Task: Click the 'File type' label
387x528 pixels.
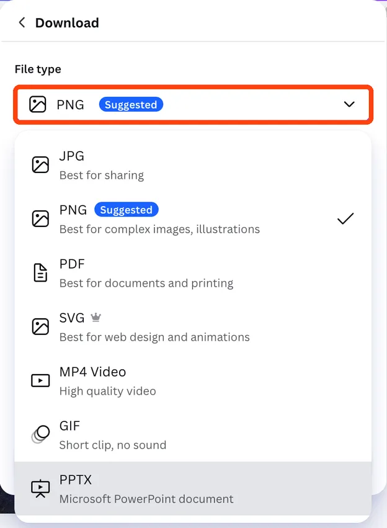Action: (x=38, y=69)
